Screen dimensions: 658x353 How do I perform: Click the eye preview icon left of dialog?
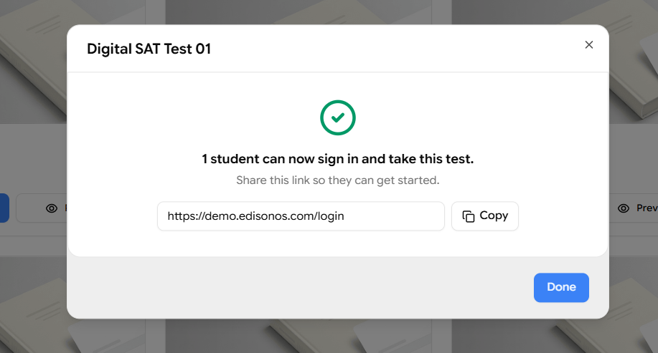[x=52, y=208]
